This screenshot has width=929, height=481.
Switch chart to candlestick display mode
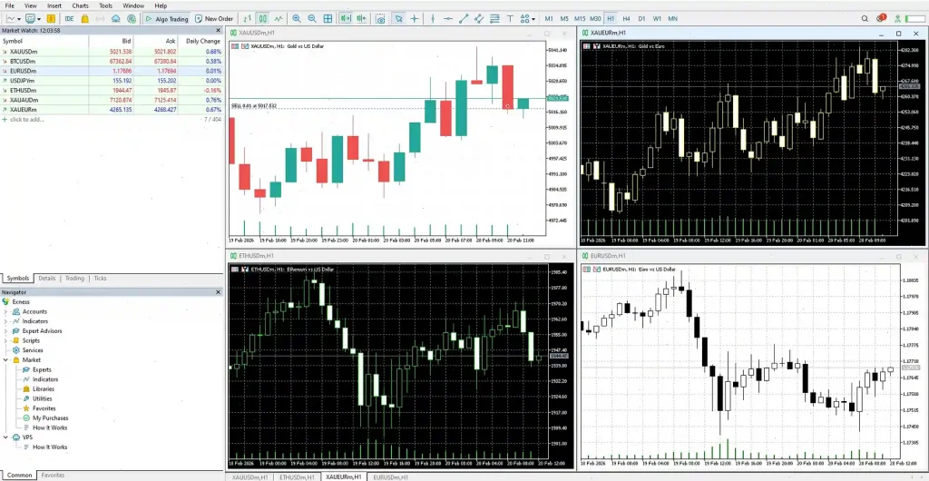click(x=262, y=18)
